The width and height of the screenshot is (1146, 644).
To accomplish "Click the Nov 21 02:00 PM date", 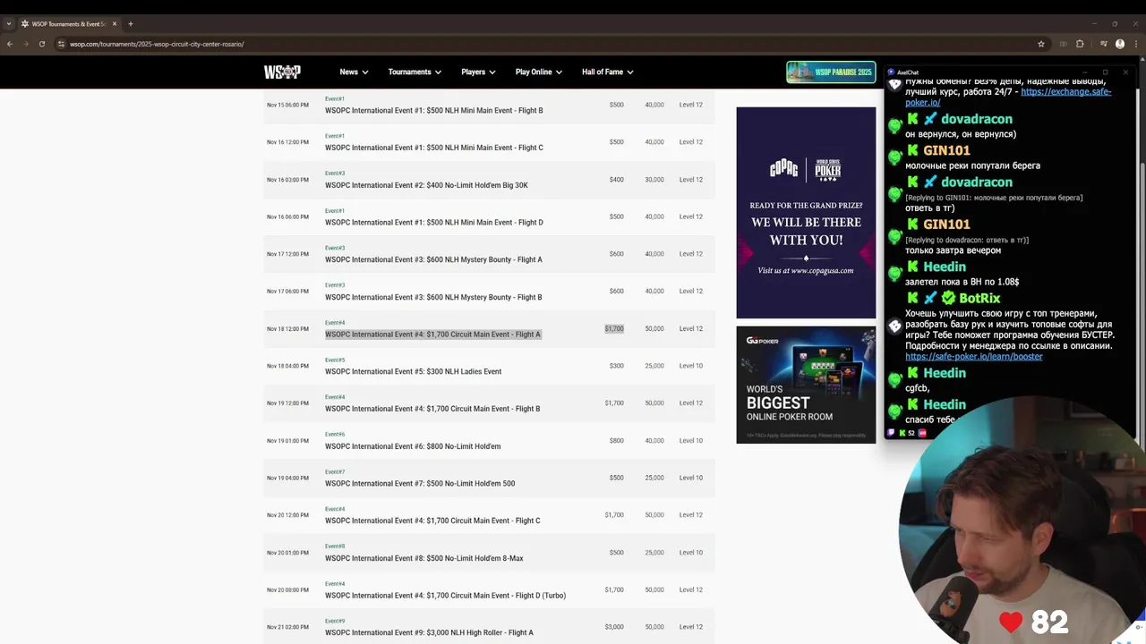I will [x=287, y=627].
